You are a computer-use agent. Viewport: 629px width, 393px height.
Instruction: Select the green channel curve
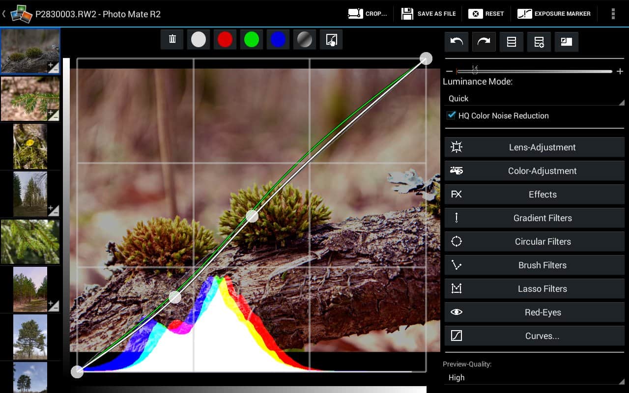tap(252, 39)
